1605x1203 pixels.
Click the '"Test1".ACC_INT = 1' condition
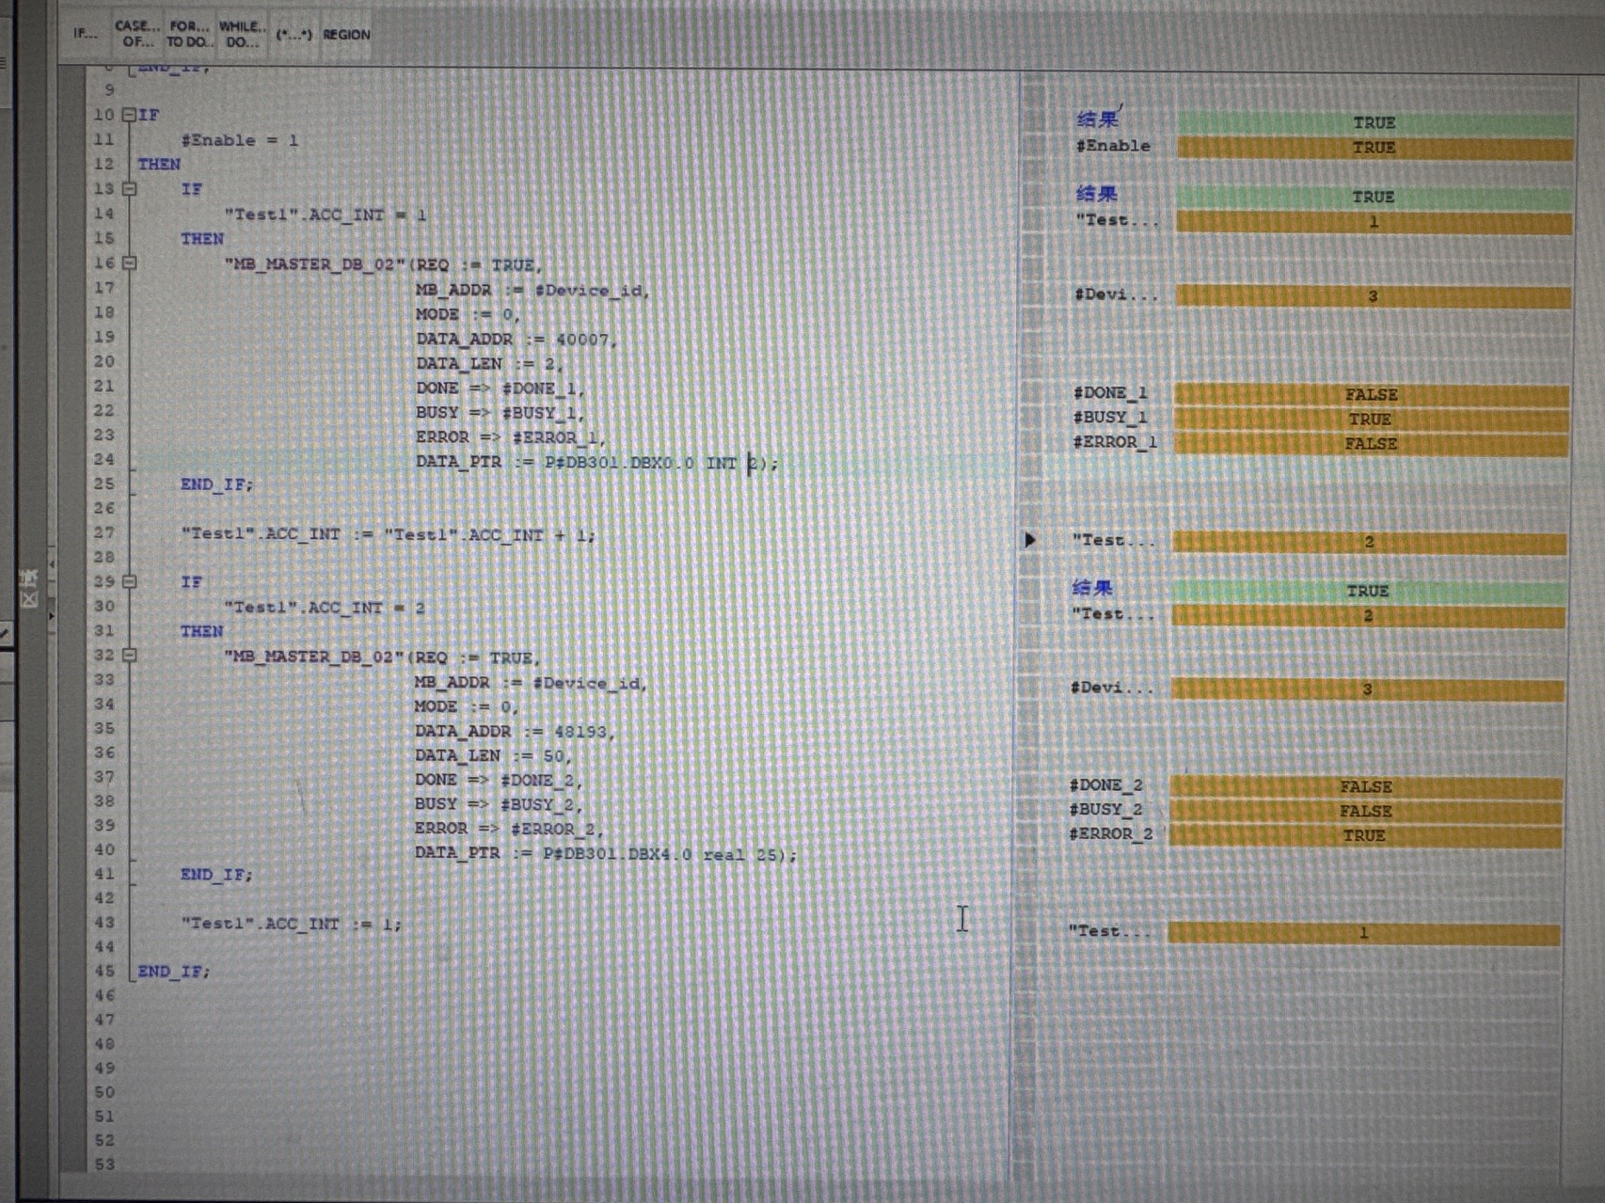coord(326,214)
